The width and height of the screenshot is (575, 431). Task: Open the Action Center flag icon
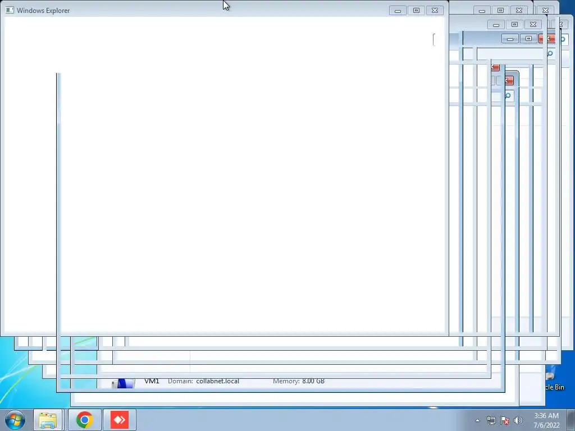(x=505, y=420)
